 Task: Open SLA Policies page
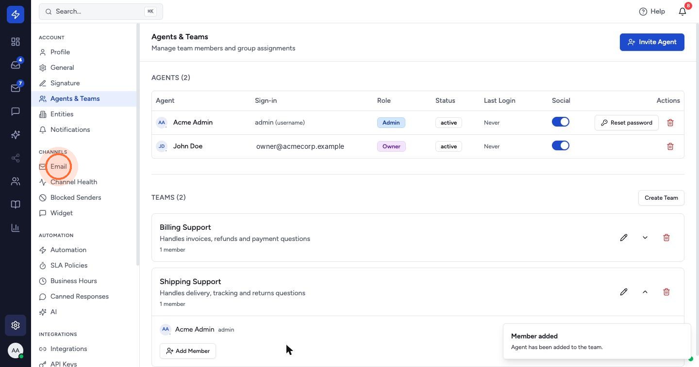[x=84, y=265]
